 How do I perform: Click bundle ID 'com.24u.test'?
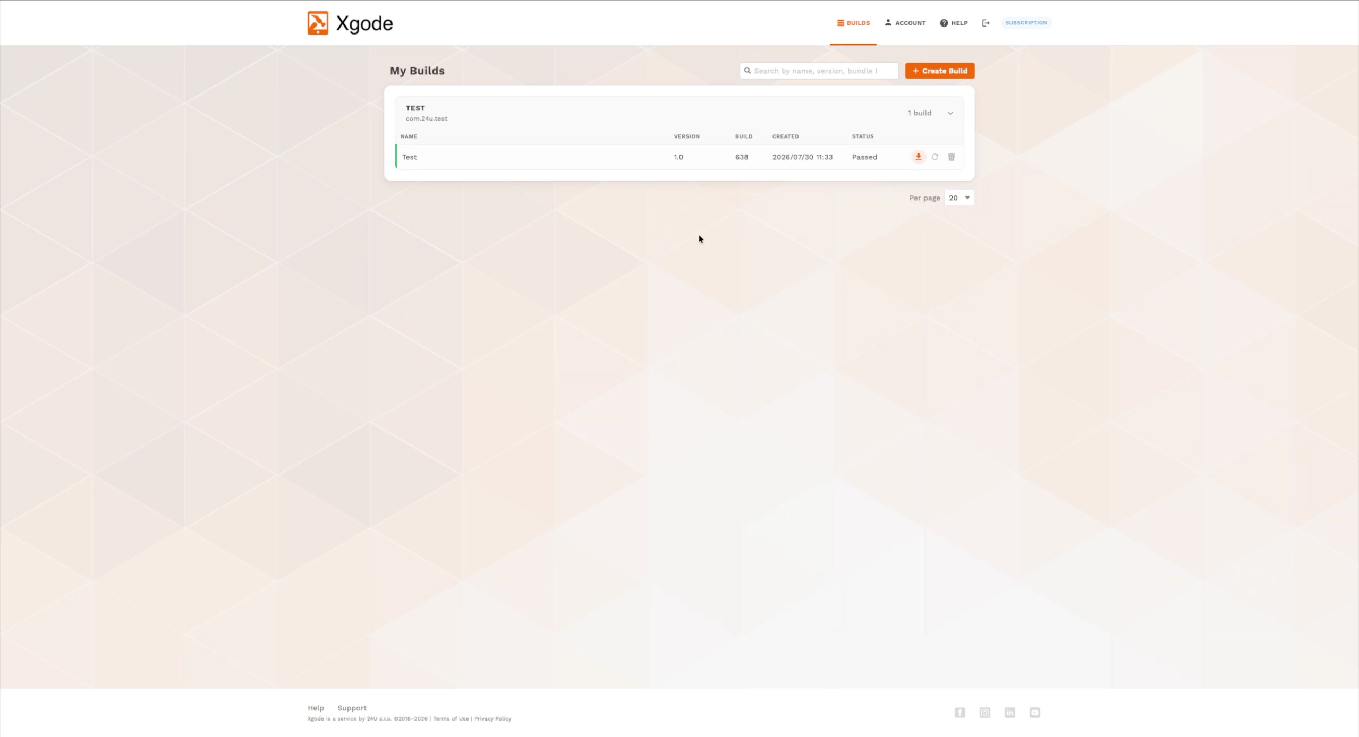[427, 118]
